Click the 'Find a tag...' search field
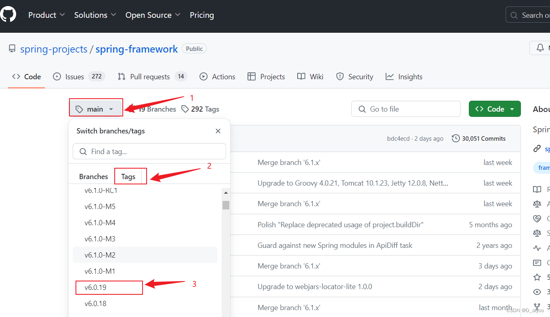550x317 pixels. (149, 151)
